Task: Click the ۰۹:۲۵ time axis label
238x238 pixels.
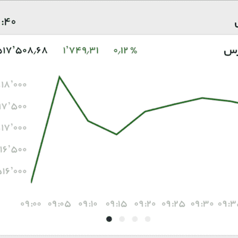Action: tap(174, 204)
